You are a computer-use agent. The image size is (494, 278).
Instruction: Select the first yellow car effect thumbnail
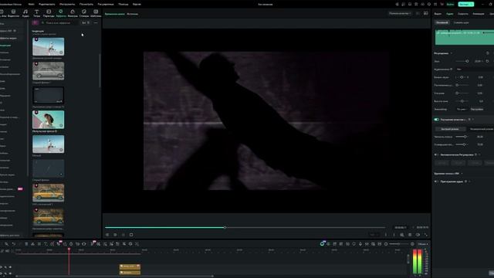tap(48, 192)
